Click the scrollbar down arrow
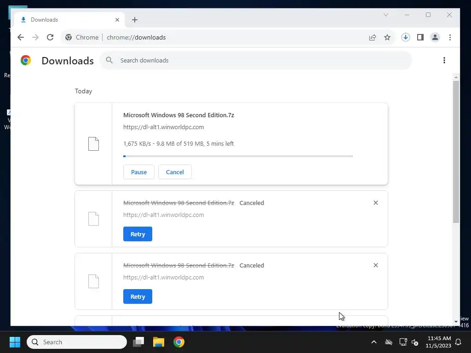 (456, 321)
